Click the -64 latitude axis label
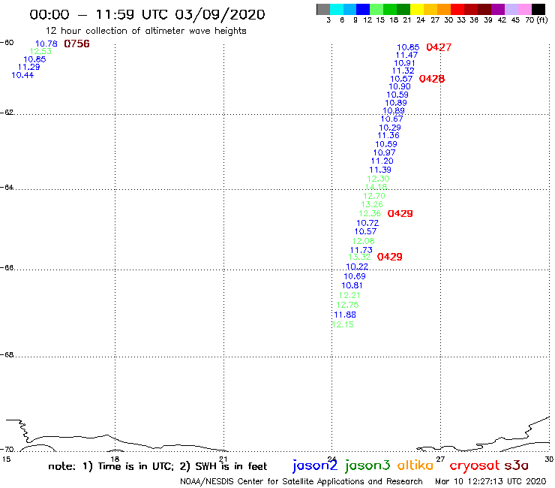This screenshot has height=488, width=555. point(7,187)
